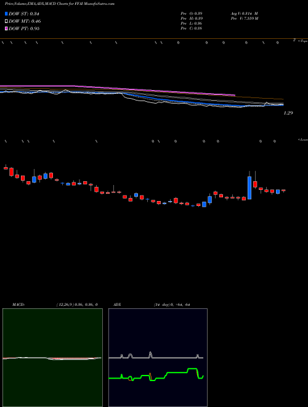Screen dimensions: 308x407
Task: Click the 'Pre L: 0.36' value
Action: [192, 23]
